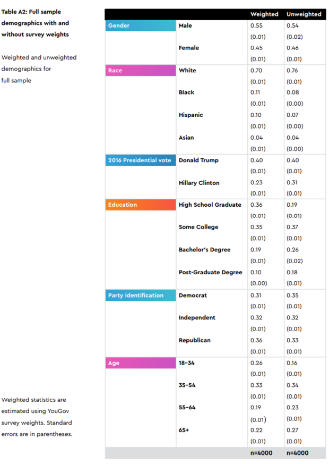This screenshot has width=329, height=464.
Task: Click the 2016 Presidential vote header
Action: point(140,161)
